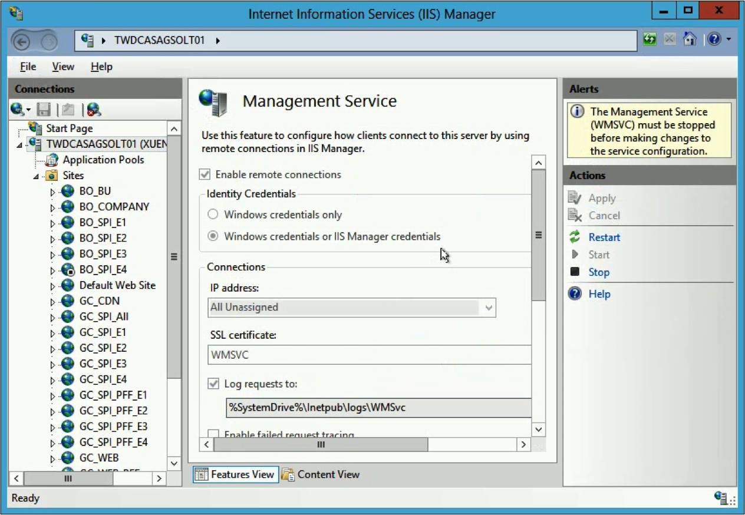This screenshot has height=515, width=745.
Task: Click the Forward navigation arrow
Action: [50, 42]
